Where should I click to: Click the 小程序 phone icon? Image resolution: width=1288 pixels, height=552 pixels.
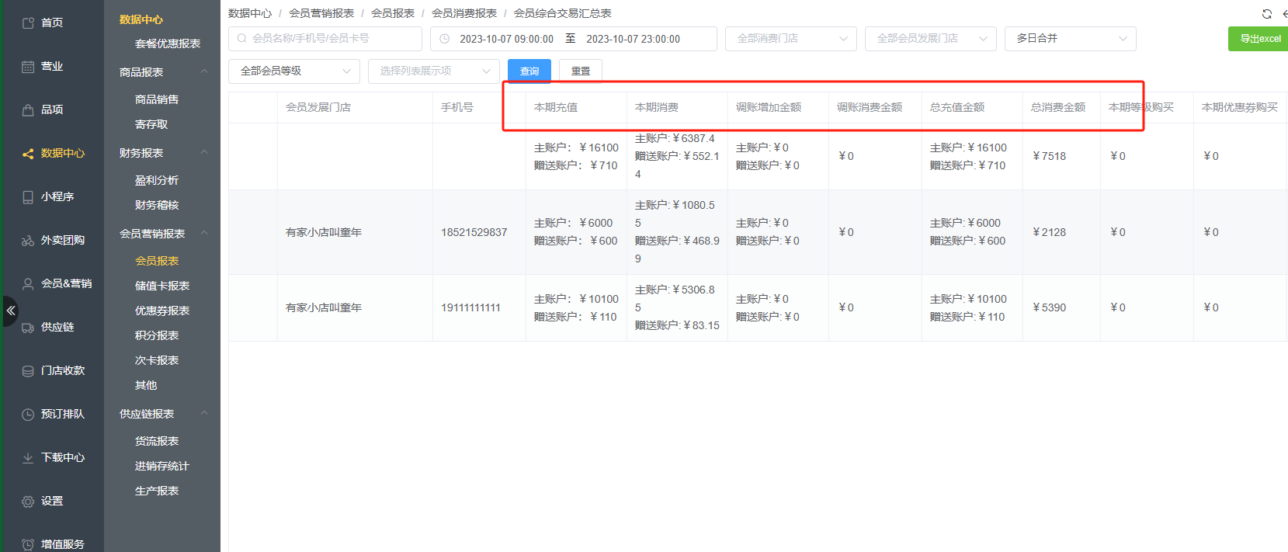coord(28,197)
